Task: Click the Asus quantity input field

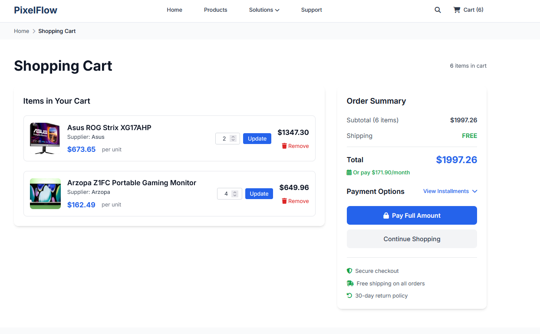Action: click(227, 139)
